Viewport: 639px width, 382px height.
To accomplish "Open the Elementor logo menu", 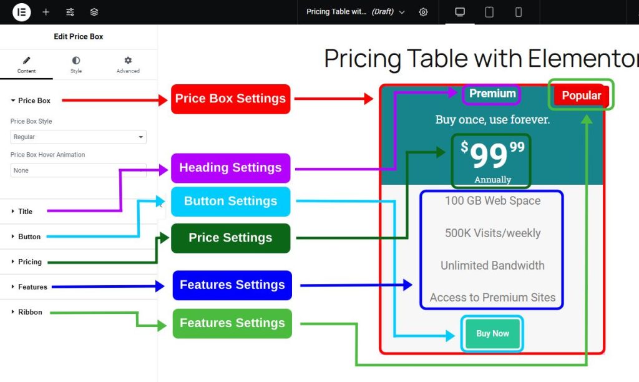I will pyautogui.click(x=21, y=12).
